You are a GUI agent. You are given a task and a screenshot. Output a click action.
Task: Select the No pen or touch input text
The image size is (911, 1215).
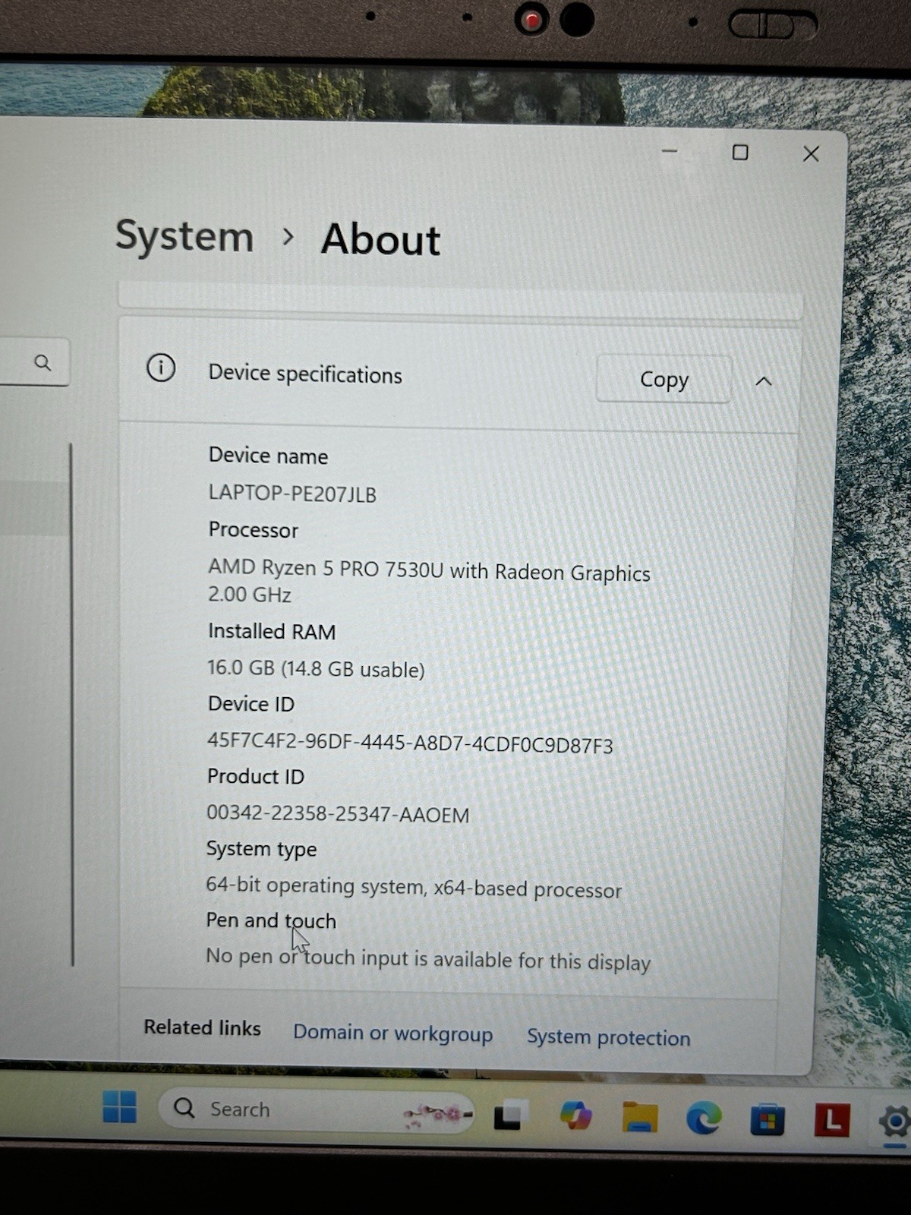pos(428,959)
